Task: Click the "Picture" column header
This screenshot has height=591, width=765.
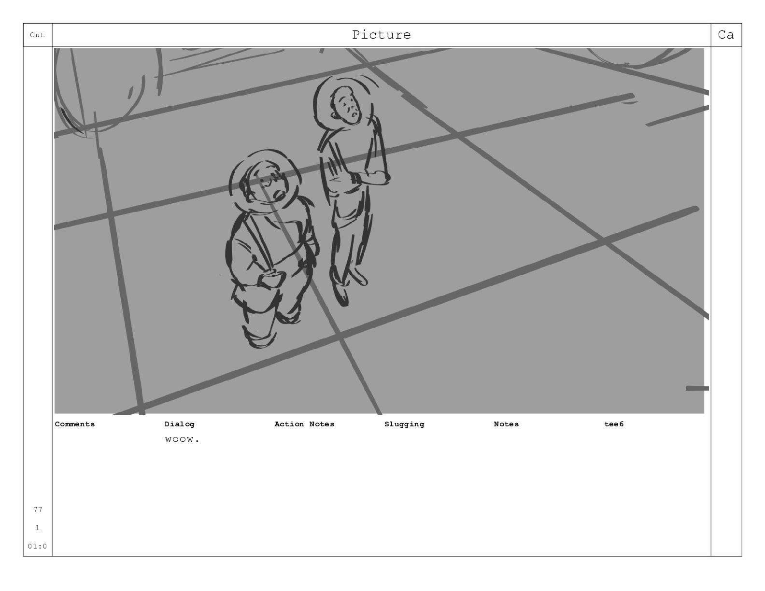Action: click(382, 35)
